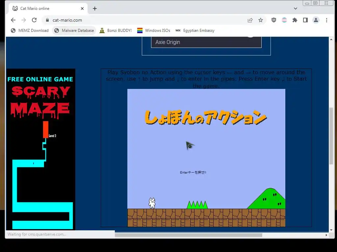Open MEMZ Download bookmark

click(30, 31)
